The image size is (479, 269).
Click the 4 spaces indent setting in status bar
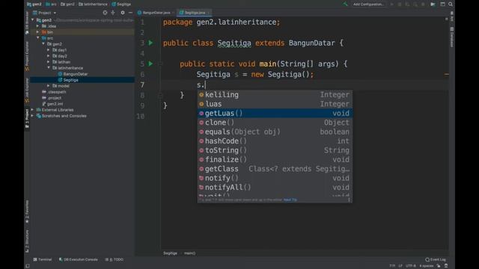tap(426, 266)
